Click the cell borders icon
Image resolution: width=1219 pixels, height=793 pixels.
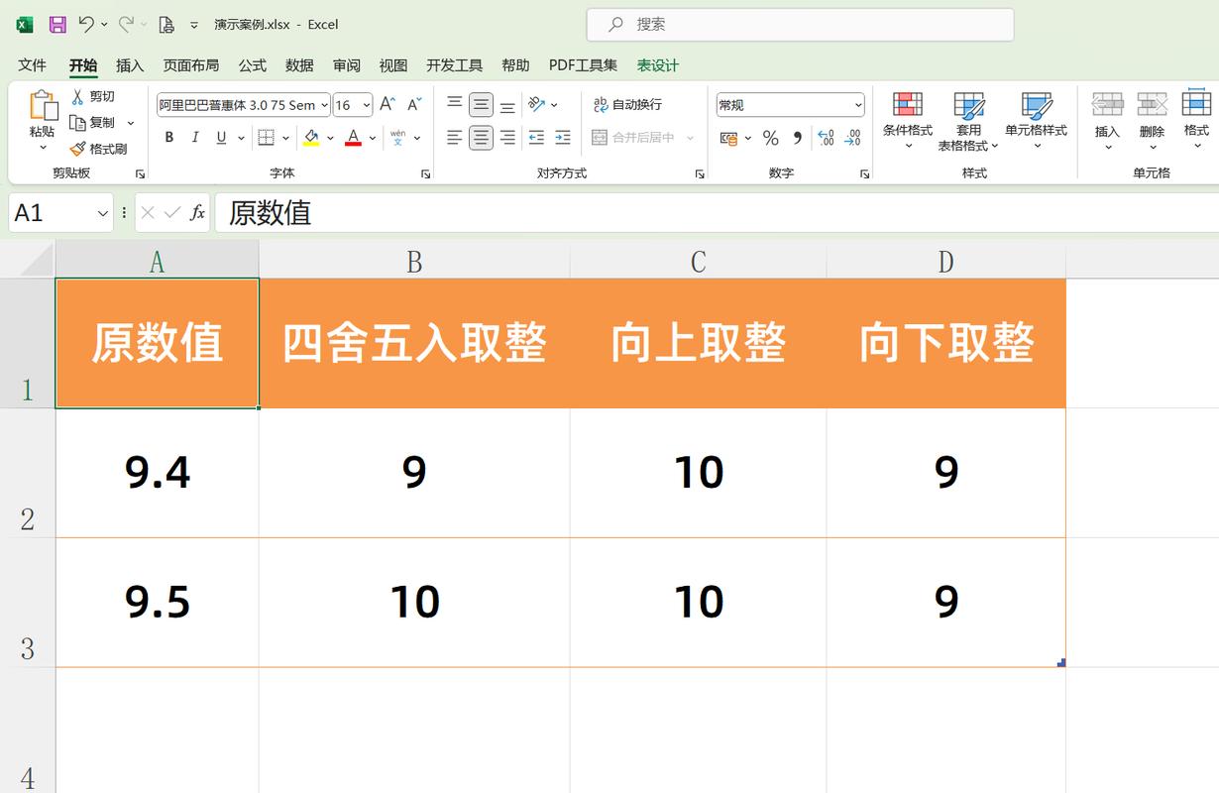coord(266,138)
